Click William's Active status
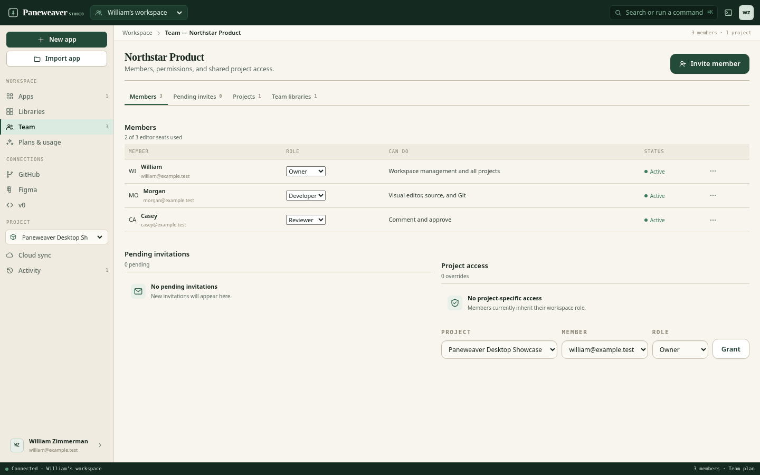 click(654, 172)
